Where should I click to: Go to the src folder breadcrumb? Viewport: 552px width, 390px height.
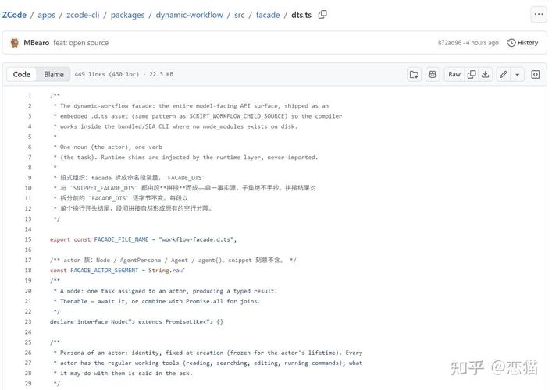240,15
